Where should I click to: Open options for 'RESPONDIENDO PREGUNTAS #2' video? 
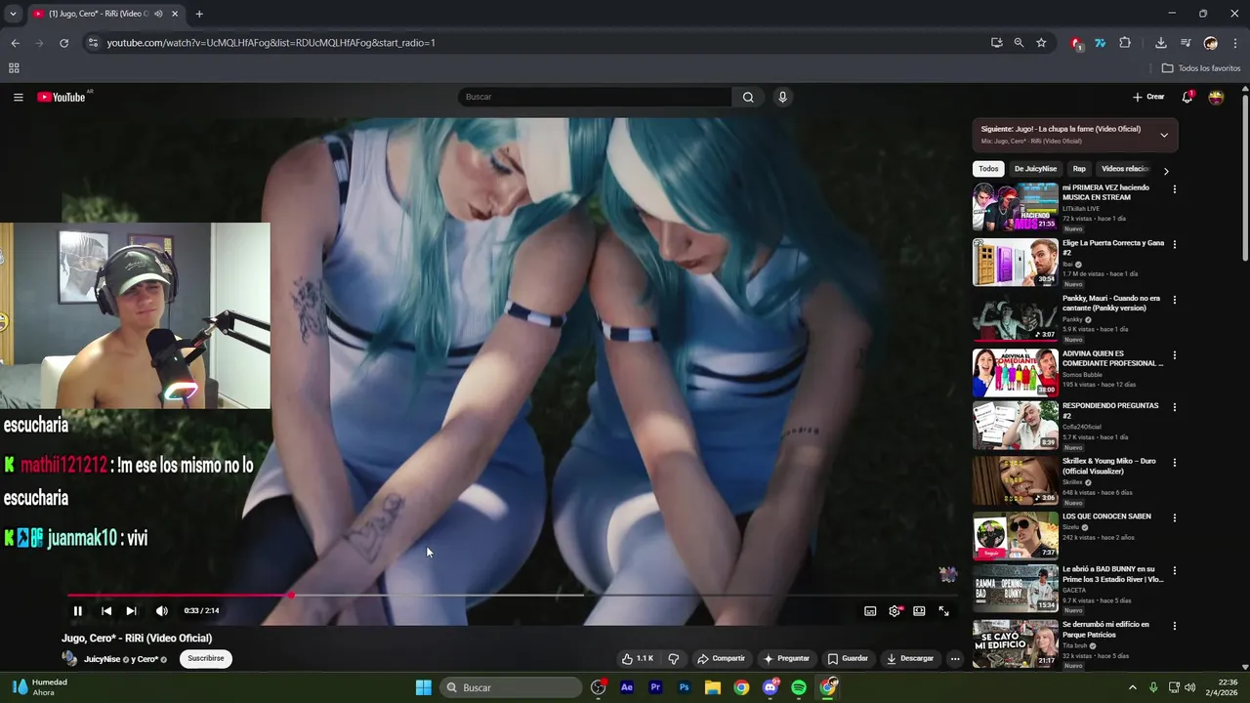pyautogui.click(x=1175, y=407)
